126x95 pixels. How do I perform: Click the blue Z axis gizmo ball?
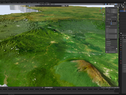[x=101, y=8]
